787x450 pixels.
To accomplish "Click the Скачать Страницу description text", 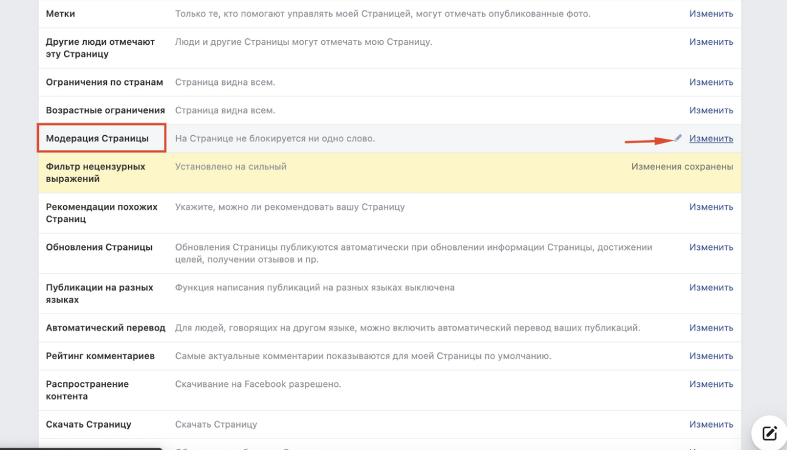I will point(216,425).
